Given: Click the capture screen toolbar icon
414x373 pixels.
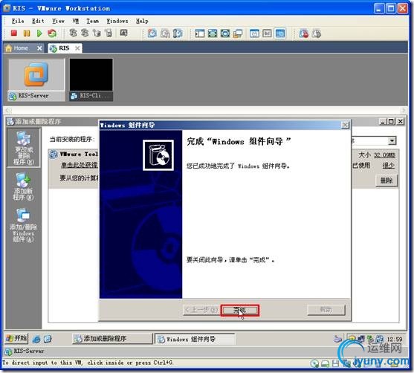Looking at the screenshot, I should [x=123, y=33].
